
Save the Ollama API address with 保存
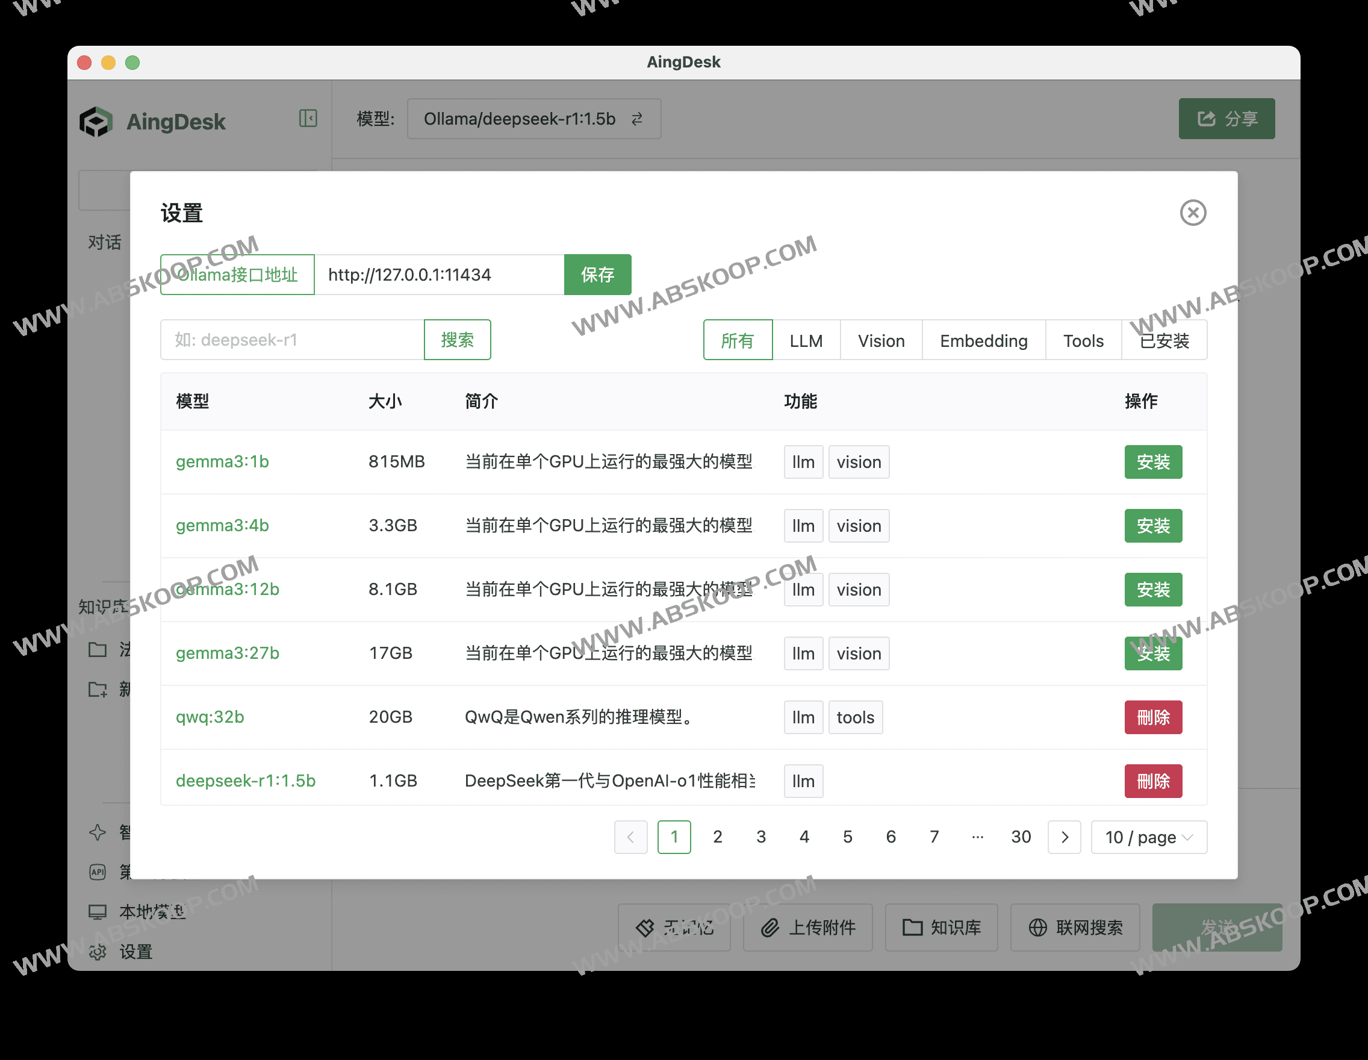(597, 275)
